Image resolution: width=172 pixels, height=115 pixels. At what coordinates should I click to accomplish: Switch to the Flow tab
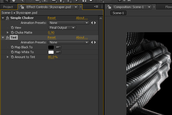tap(169, 7)
